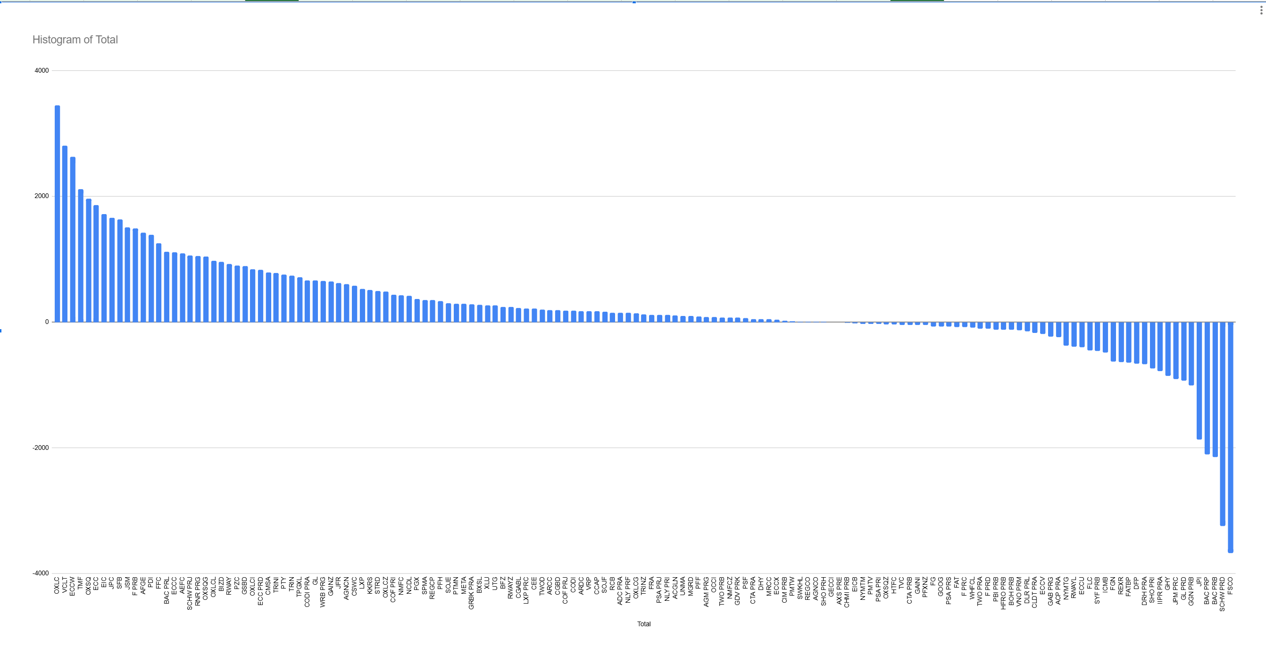Click the SCHW PRD negative bar
The height and width of the screenshot is (647, 1266).
(1222, 423)
